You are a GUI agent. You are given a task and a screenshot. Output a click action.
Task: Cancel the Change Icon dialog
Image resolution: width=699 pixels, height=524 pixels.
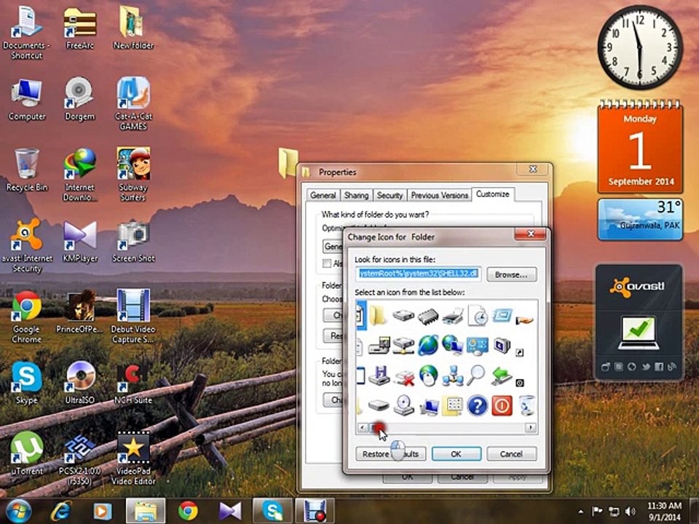tap(511, 453)
